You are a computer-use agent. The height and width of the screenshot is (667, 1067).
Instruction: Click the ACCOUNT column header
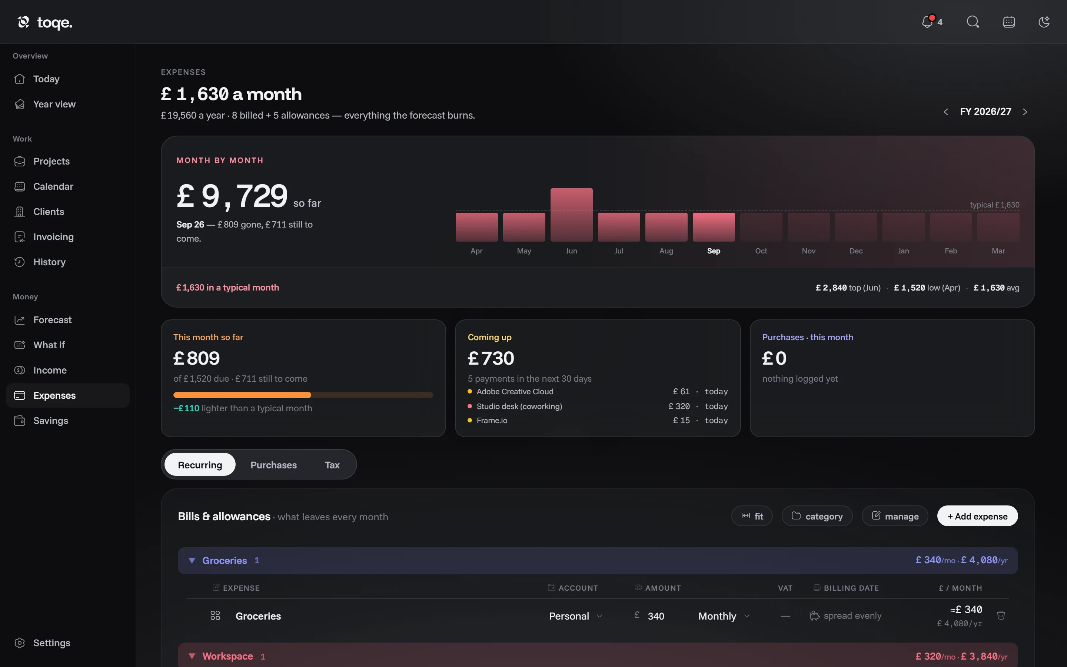coord(573,588)
